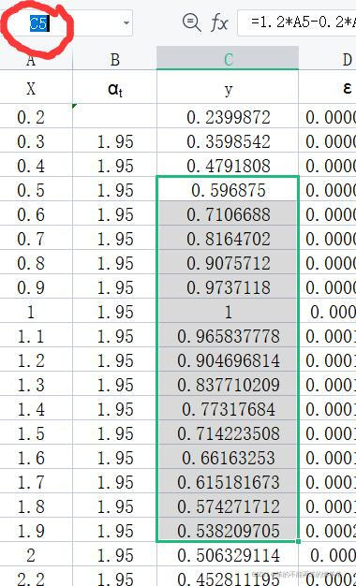Select X cell with value 1.9

[37, 531]
